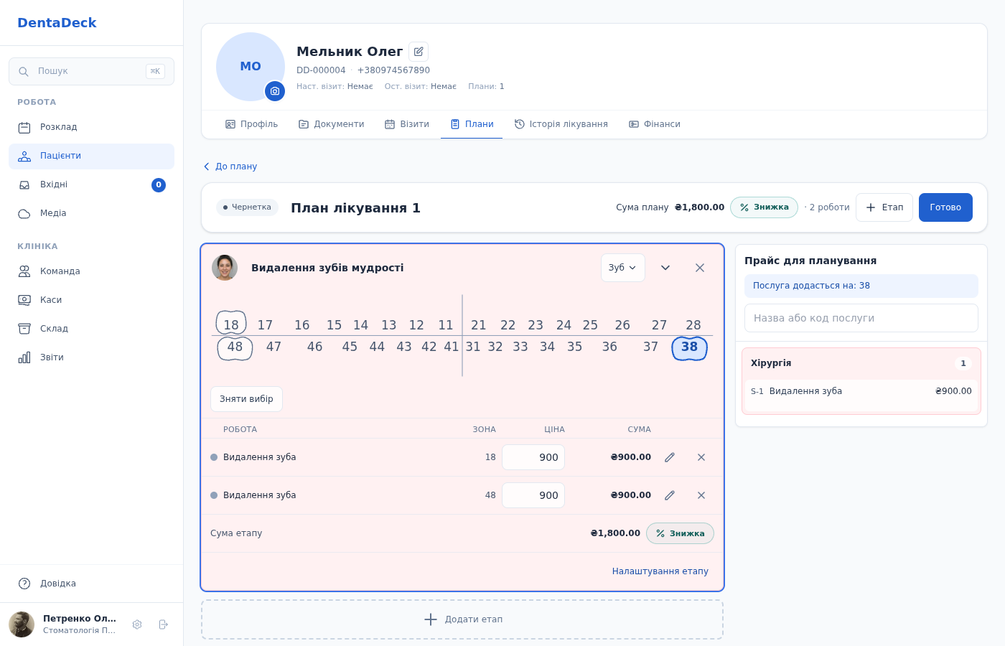Viewport: 1005px width, 646px height.
Task: Open user settings gear icon
Action: (137, 624)
